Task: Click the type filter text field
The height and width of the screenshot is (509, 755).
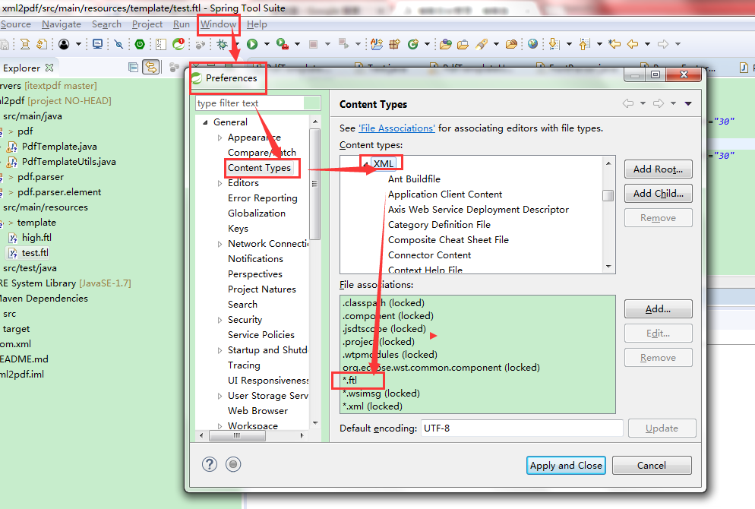Action: point(258,103)
